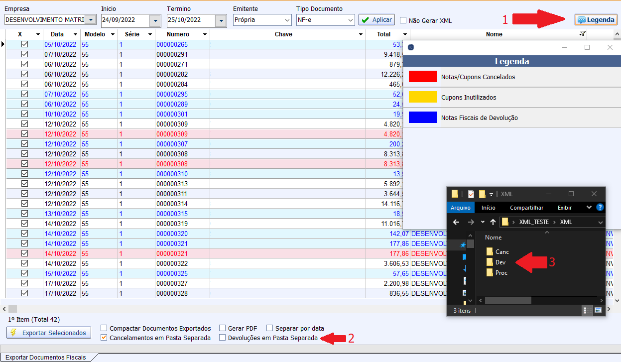The height and width of the screenshot is (362, 621).
Task: Open the Explorer help icon
Action: [600, 208]
